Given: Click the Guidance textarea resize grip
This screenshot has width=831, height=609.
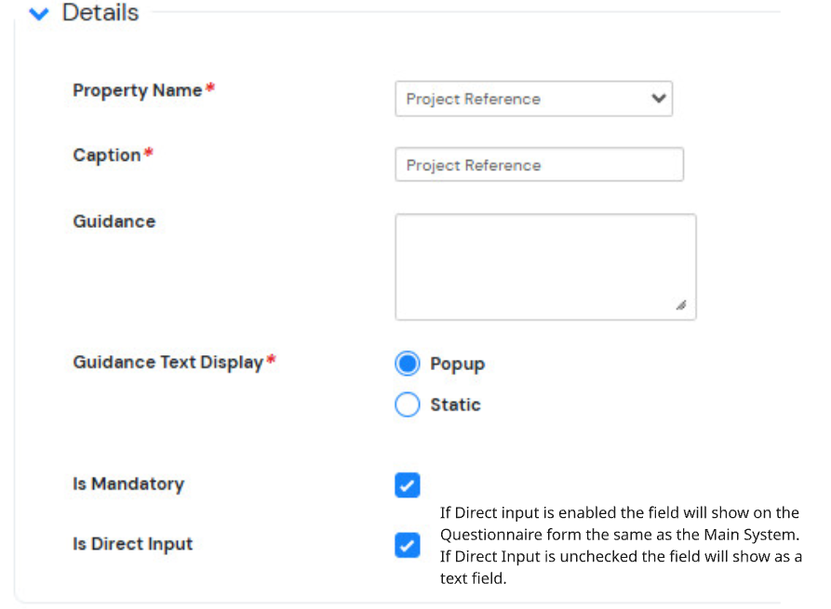Looking at the screenshot, I should click(x=681, y=305).
